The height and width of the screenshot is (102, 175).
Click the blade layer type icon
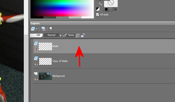[36, 43]
